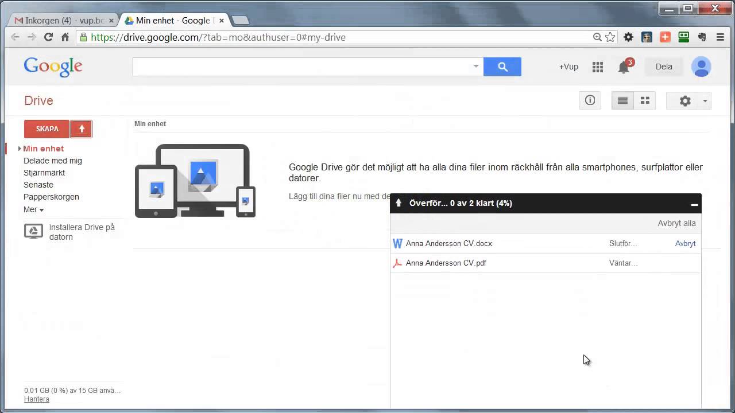Close the Min enhet tab
Image resolution: width=735 pixels, height=413 pixels.
tap(222, 21)
